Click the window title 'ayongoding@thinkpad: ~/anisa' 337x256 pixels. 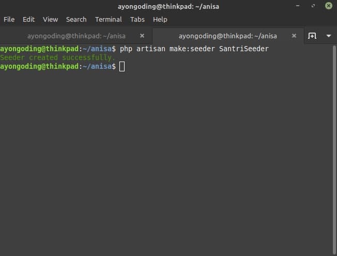(168, 6)
